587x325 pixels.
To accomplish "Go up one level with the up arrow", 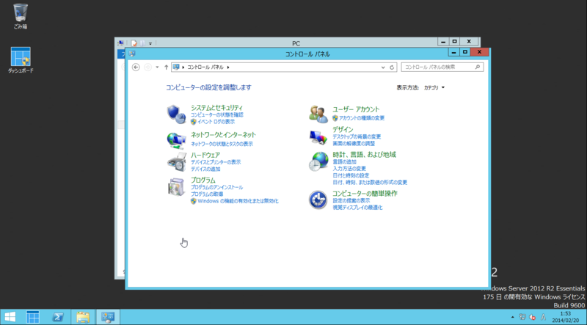I will (x=167, y=67).
